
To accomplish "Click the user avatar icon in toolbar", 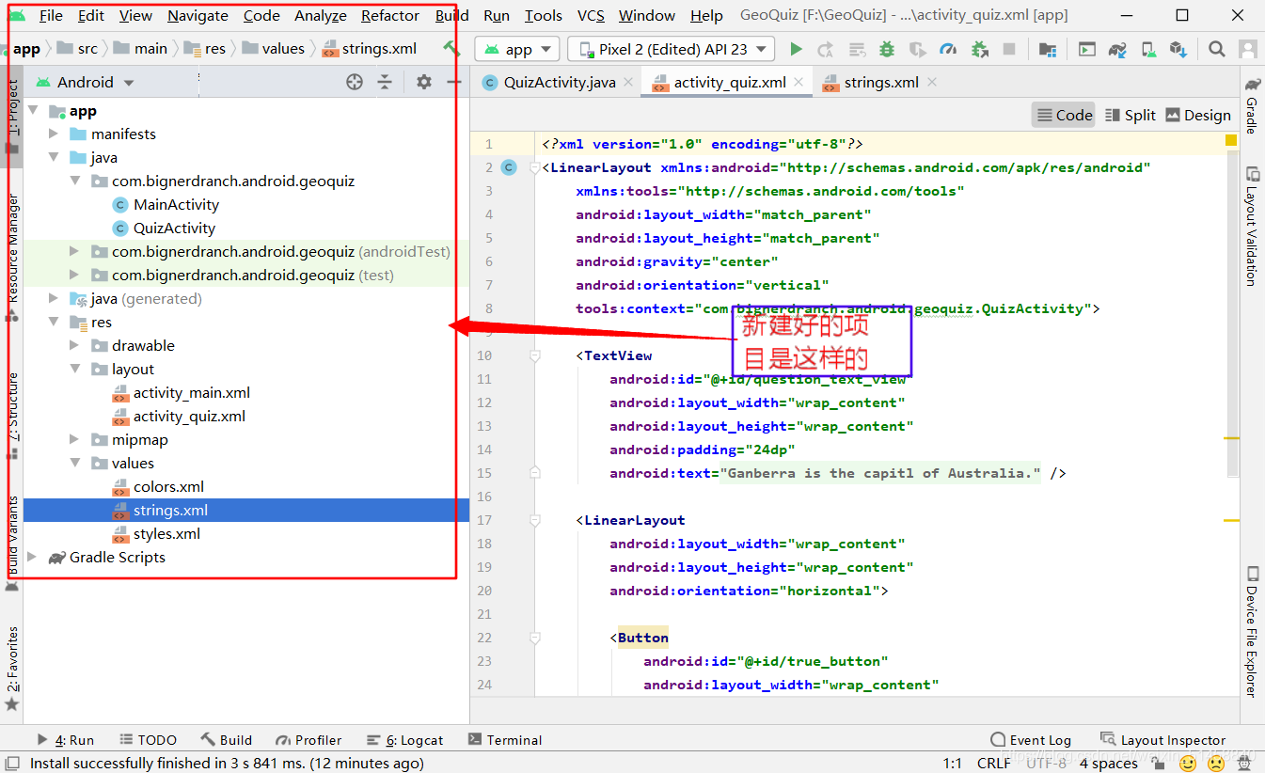I will click(x=1248, y=49).
